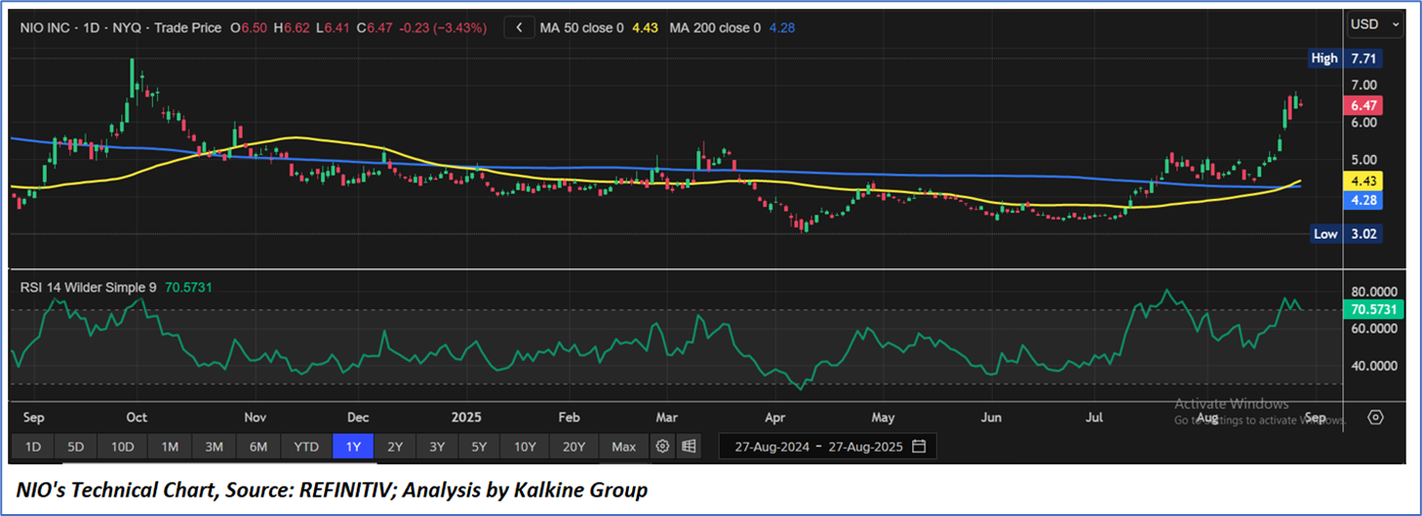Switch chart to YTD range
This screenshot has height=516, width=1422.
(306, 447)
